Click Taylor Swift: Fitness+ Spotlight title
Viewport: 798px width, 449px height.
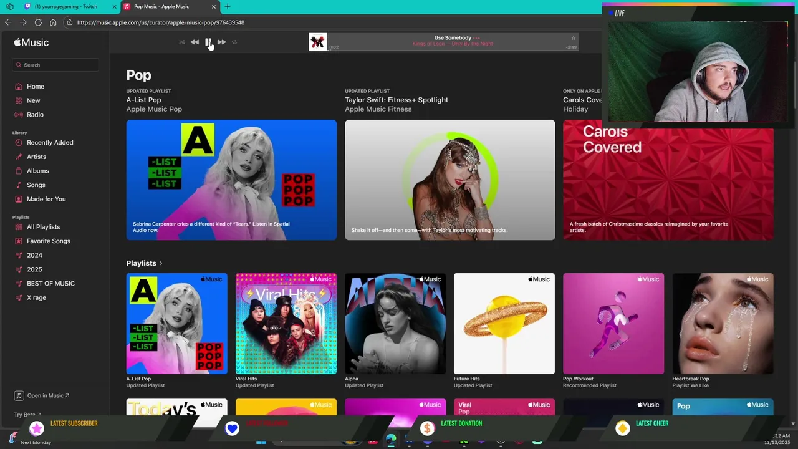(x=397, y=100)
